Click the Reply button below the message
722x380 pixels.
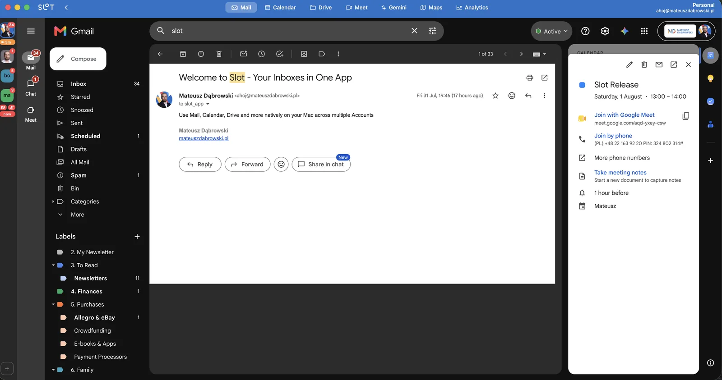pyautogui.click(x=200, y=165)
